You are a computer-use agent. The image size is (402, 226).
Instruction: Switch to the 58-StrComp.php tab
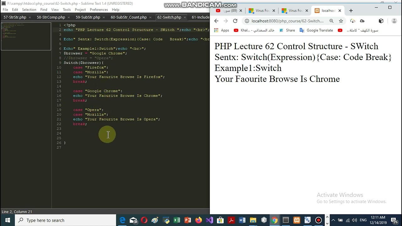(x=51, y=17)
